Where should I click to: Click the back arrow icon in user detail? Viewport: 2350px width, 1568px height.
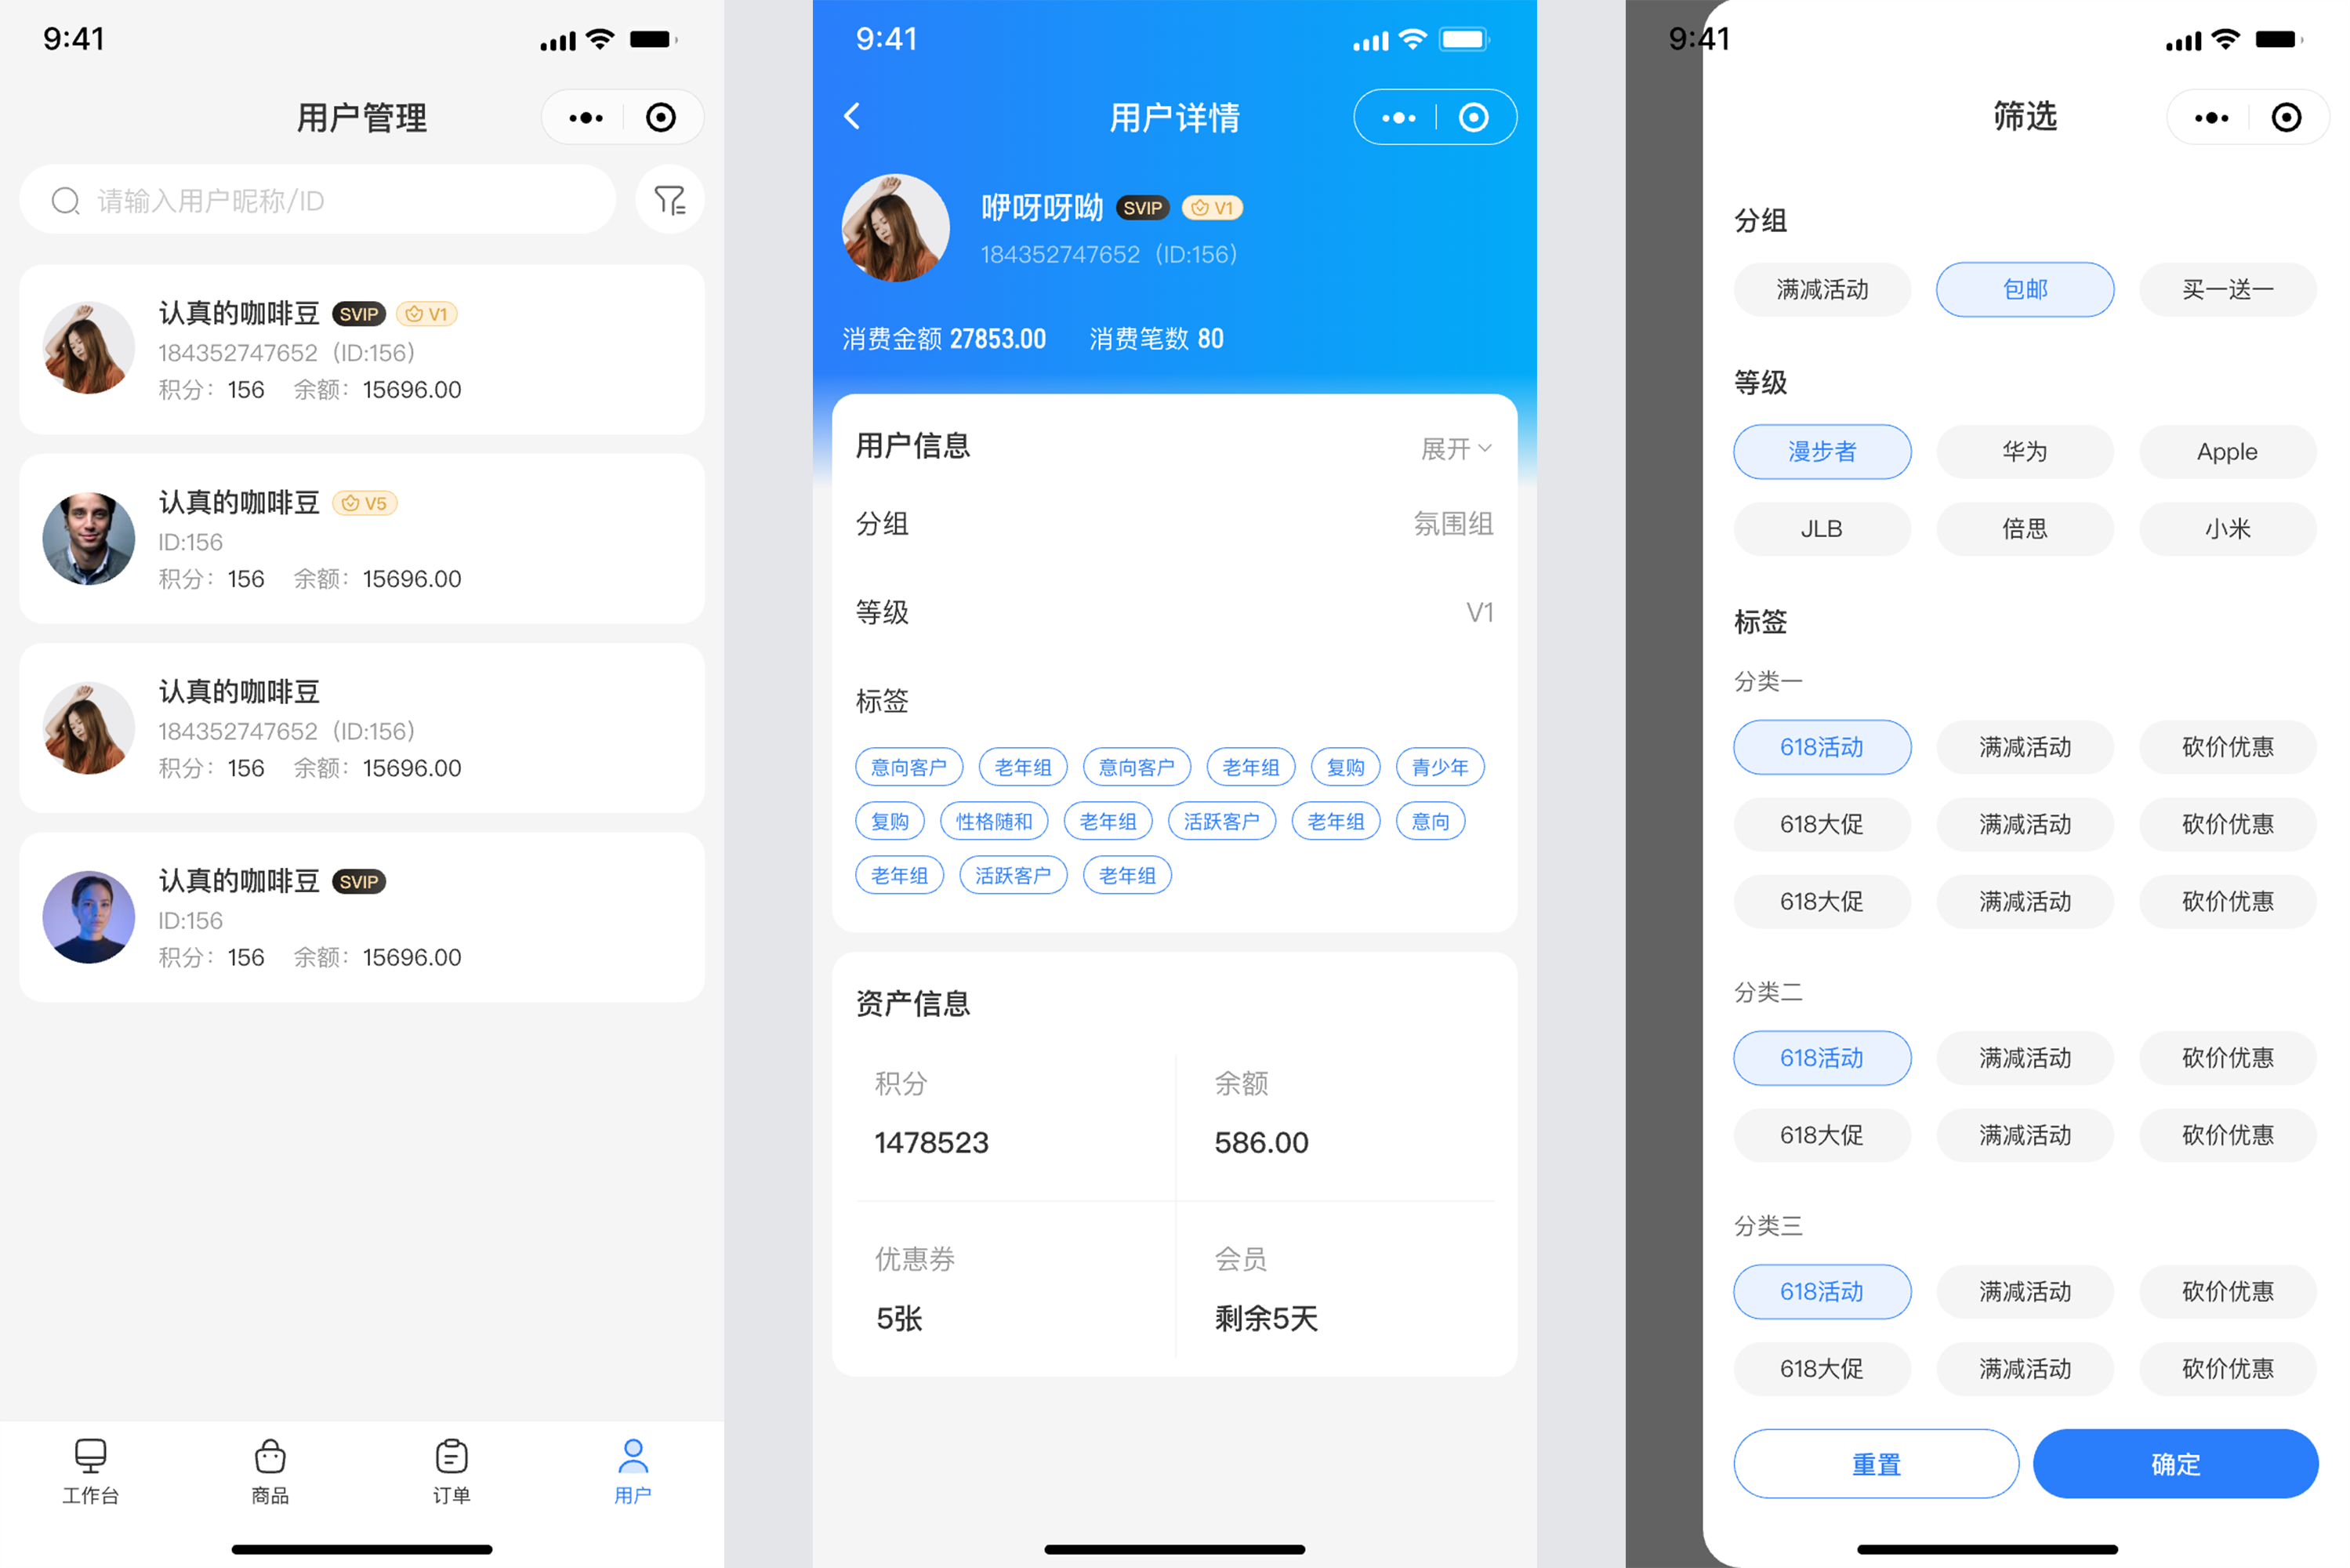click(856, 119)
